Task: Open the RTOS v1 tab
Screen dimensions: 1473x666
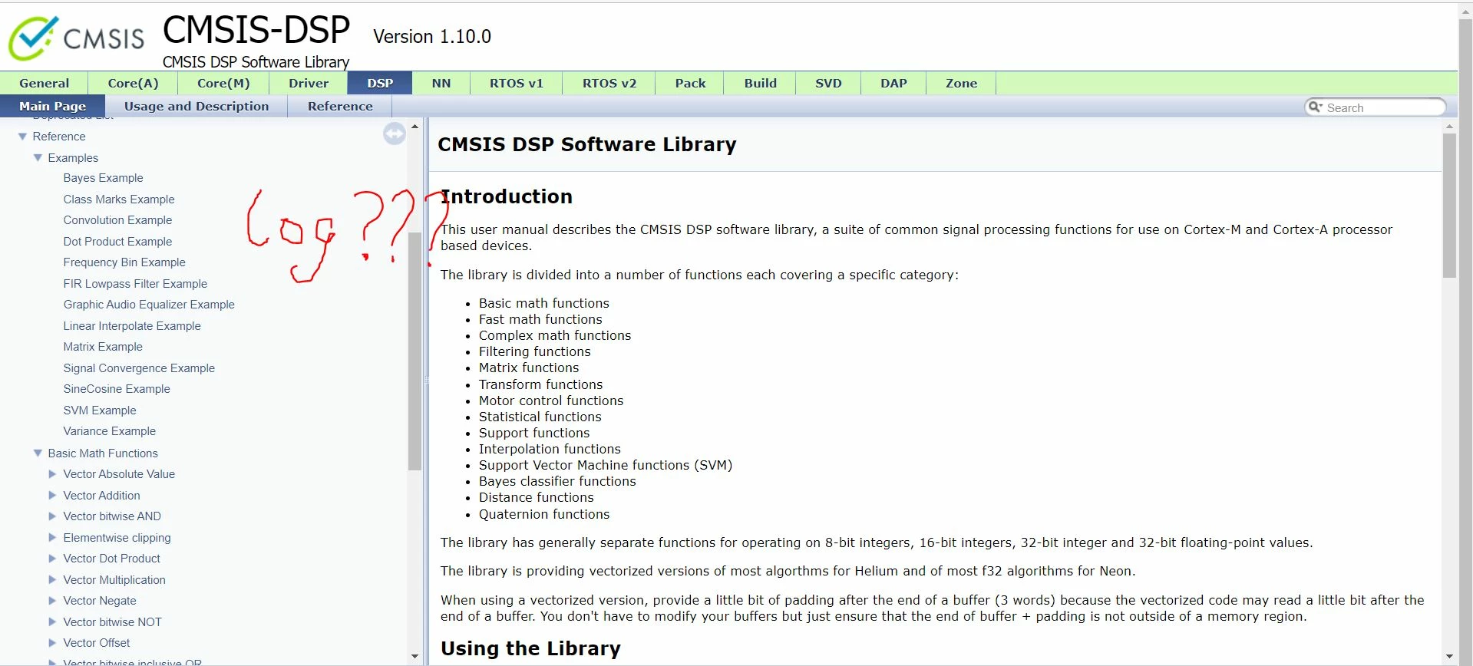Action: tap(517, 83)
